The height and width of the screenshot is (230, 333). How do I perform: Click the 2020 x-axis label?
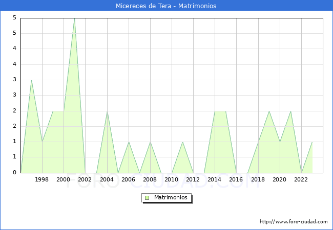[x=280, y=179]
